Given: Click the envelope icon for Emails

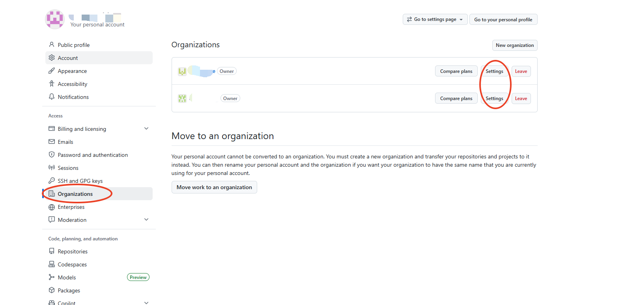Looking at the screenshot, I should (52, 141).
